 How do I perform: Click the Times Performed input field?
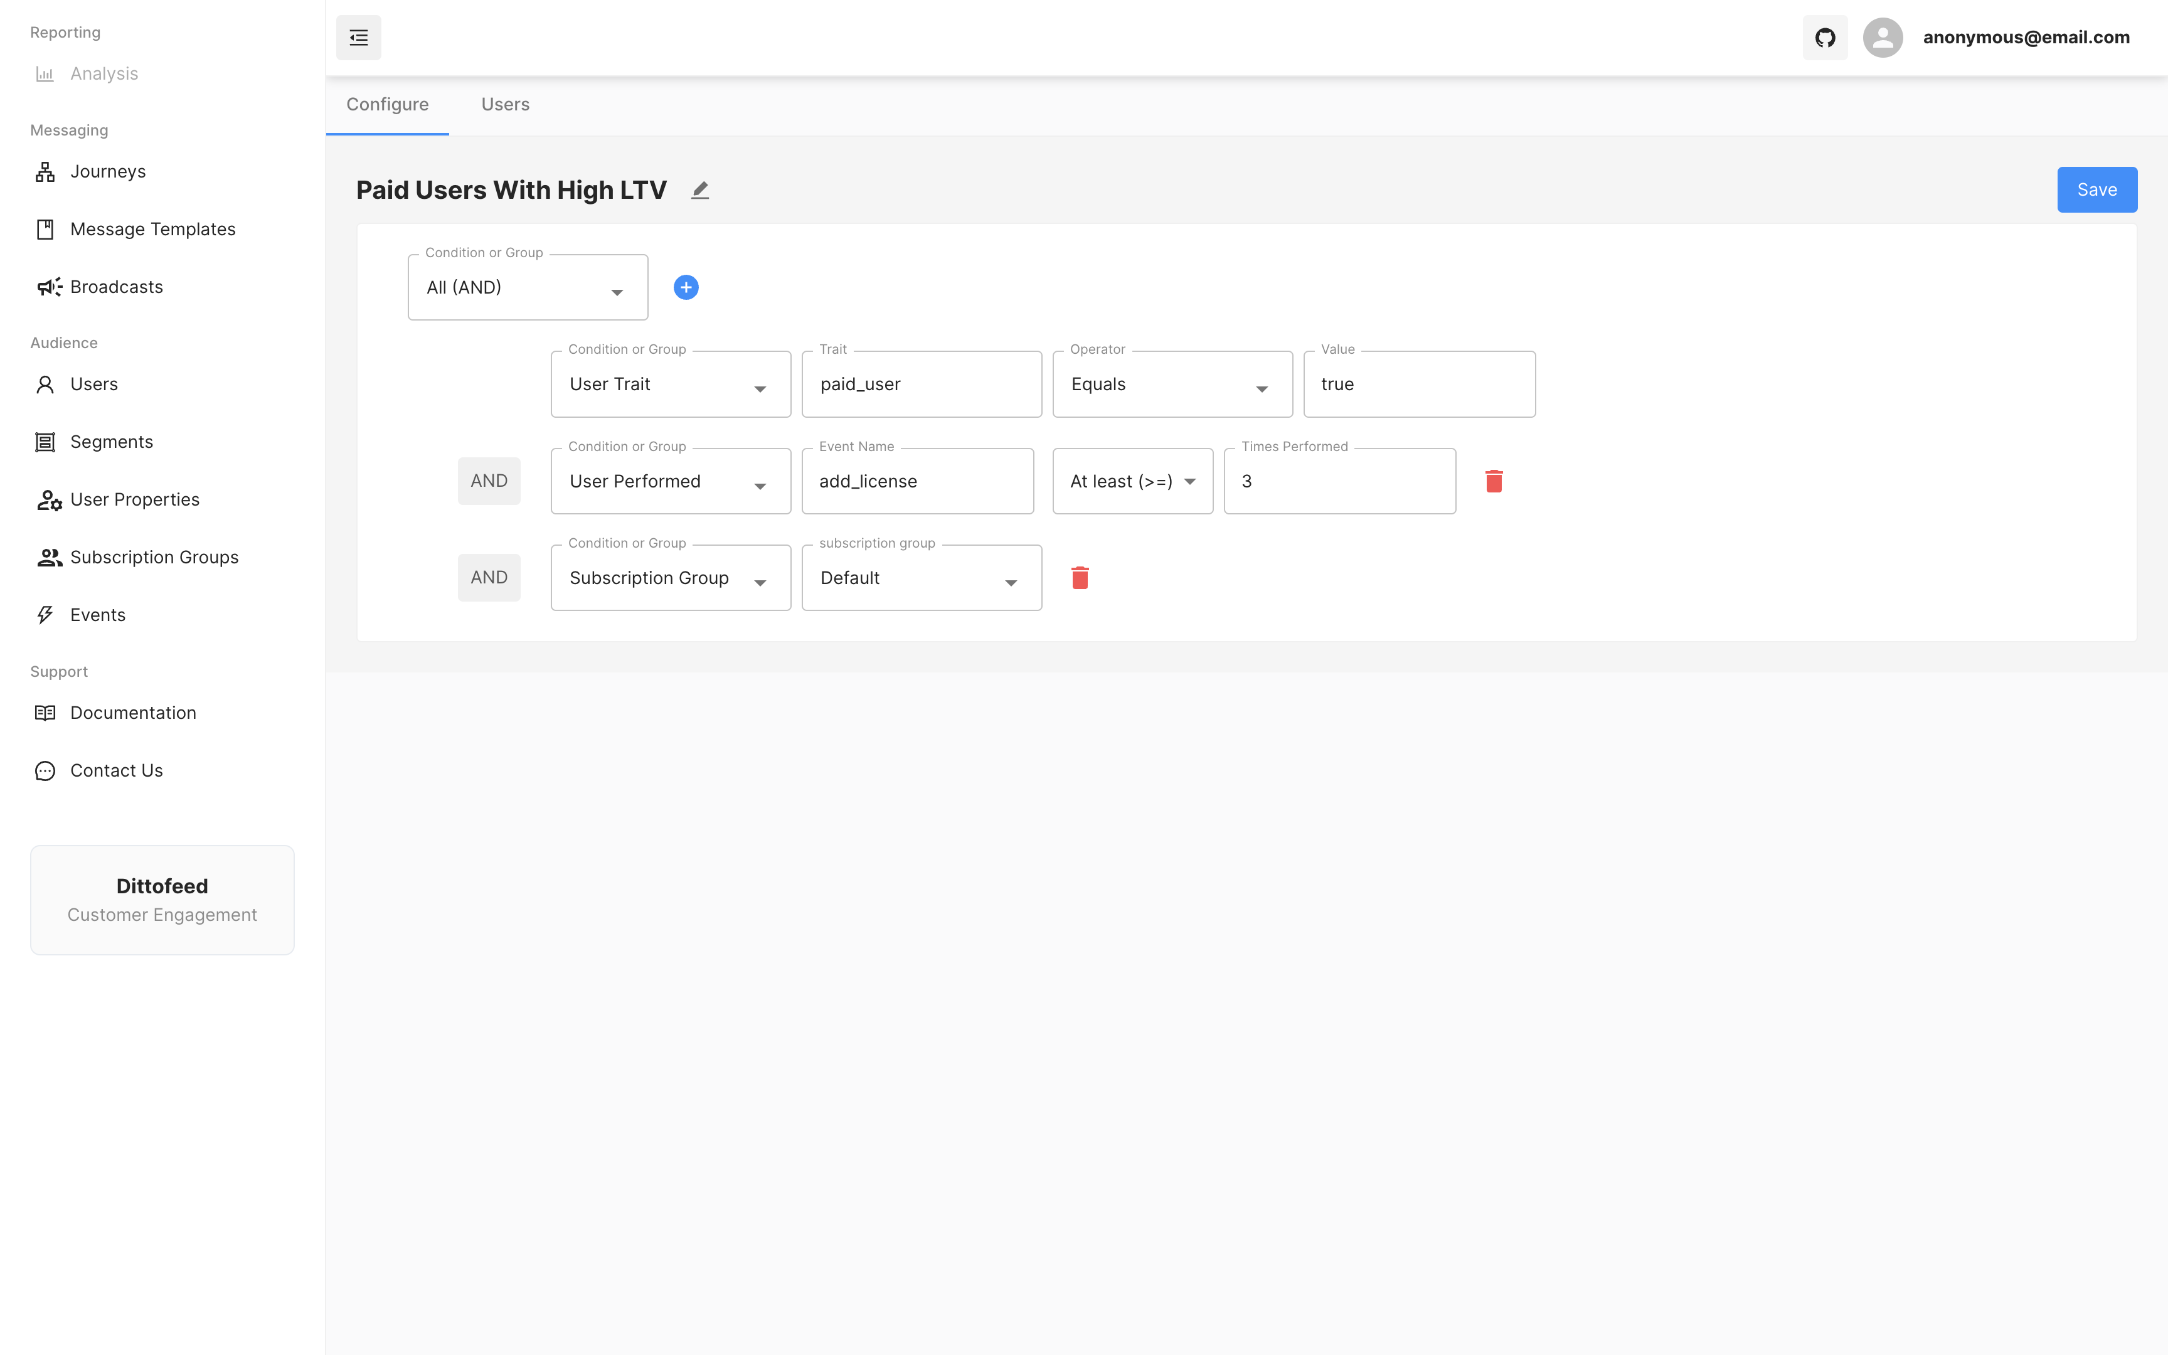pyautogui.click(x=1339, y=481)
